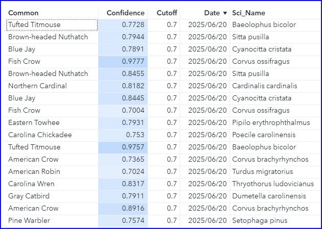The width and height of the screenshot is (322, 229).
Task: Click the Sci_Name column header
Action: [249, 13]
